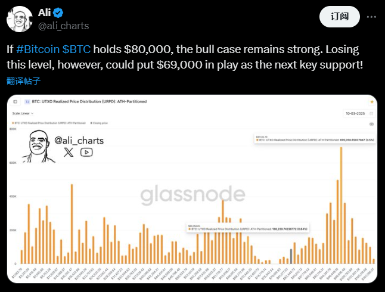Click the camera snapshot icon on chart

(371, 124)
